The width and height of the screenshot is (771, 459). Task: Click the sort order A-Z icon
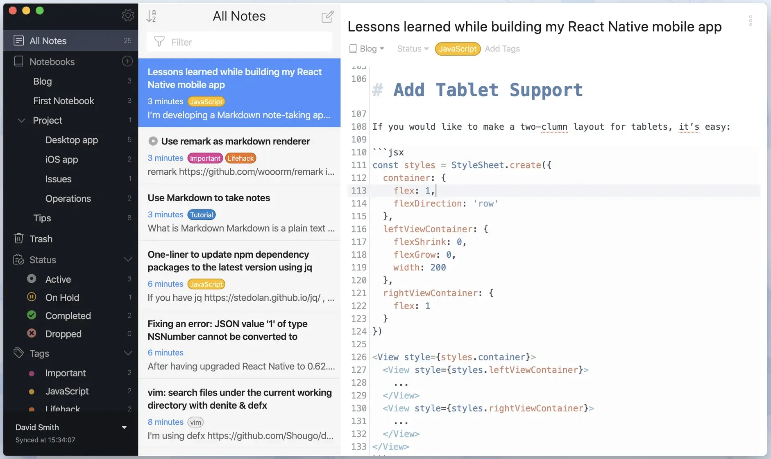click(x=151, y=16)
